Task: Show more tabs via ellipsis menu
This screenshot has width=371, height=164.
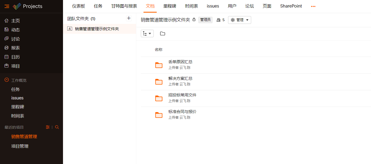Action: coord(313,6)
